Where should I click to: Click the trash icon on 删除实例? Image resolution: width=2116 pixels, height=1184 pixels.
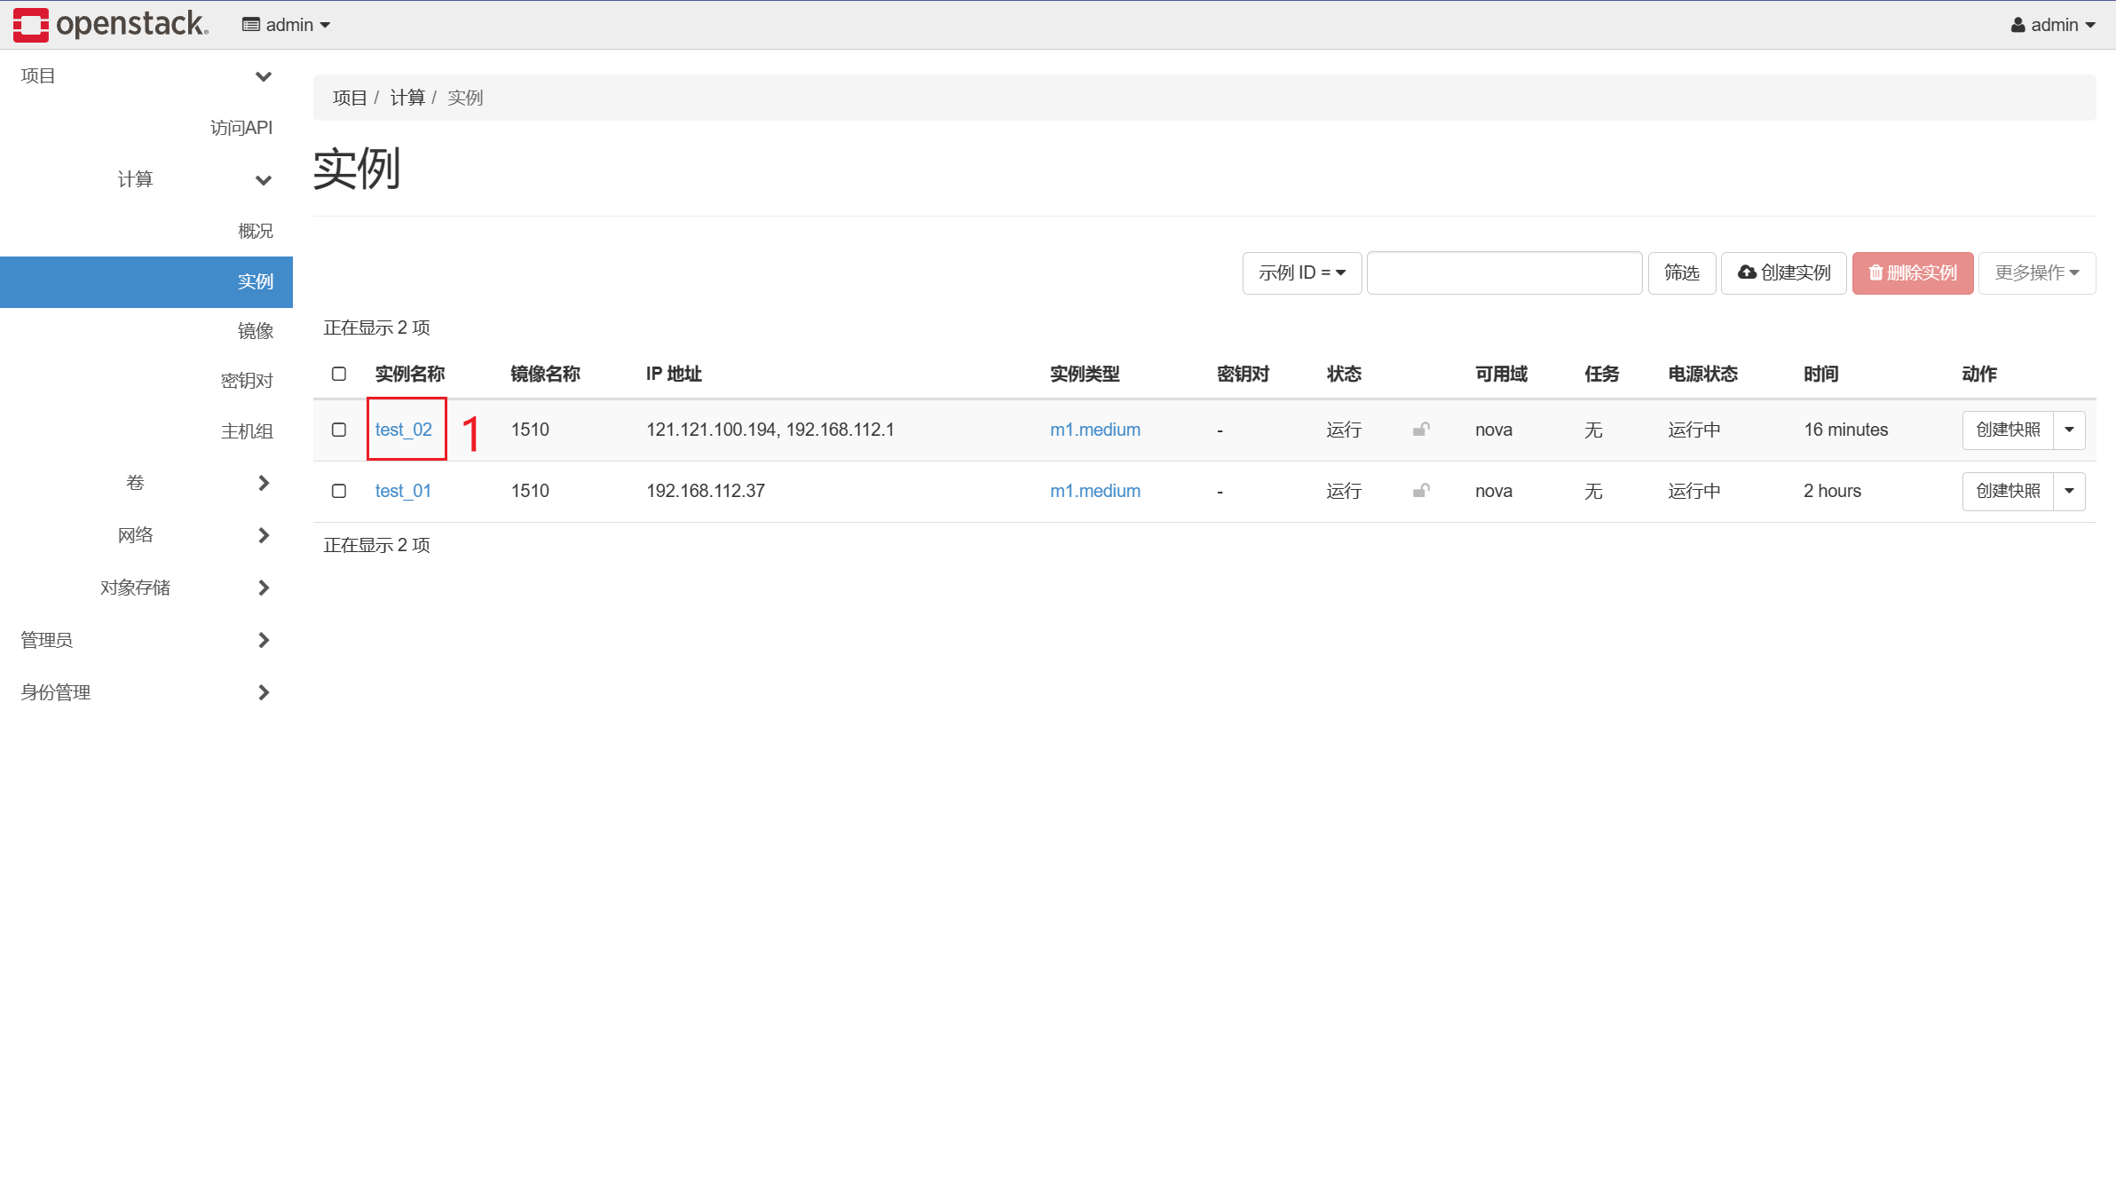(1875, 272)
